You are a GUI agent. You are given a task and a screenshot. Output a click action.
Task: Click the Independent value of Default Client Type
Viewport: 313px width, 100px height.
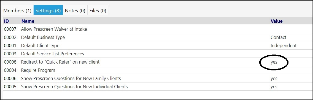[x=284, y=46]
